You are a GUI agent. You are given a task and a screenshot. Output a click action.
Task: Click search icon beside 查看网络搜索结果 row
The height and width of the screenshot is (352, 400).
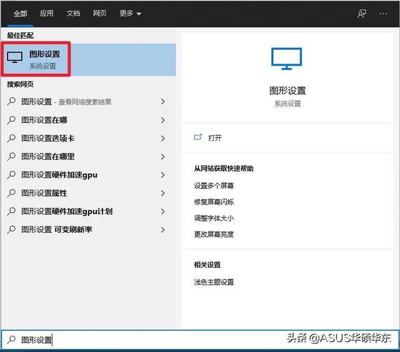[x=11, y=102]
